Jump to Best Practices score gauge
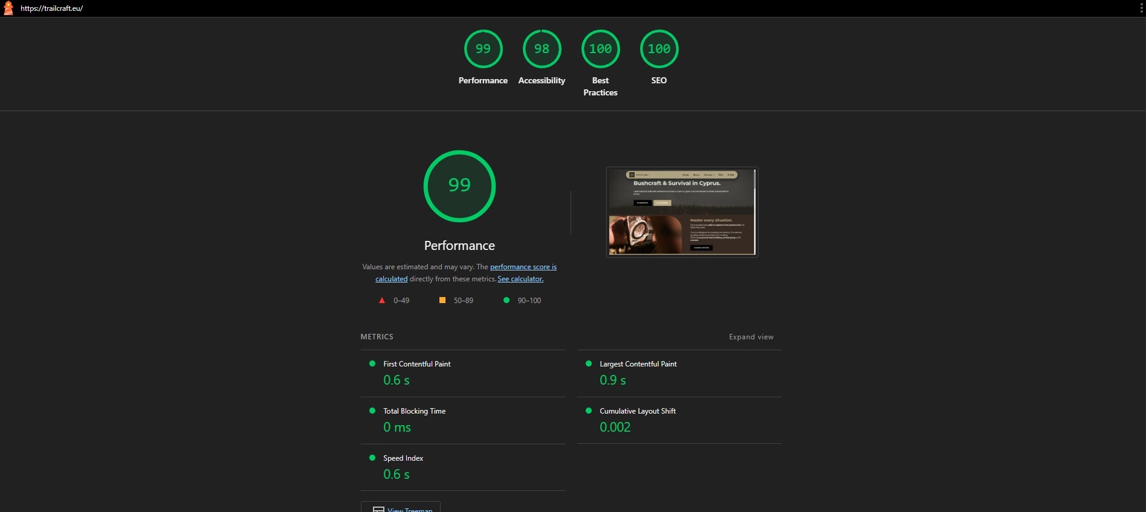The width and height of the screenshot is (1146, 512). tap(600, 63)
